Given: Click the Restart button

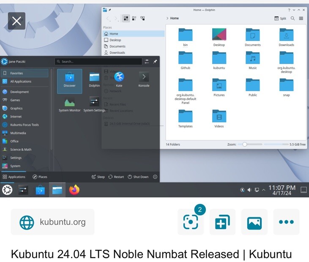Looking at the screenshot, I should 116,177.
